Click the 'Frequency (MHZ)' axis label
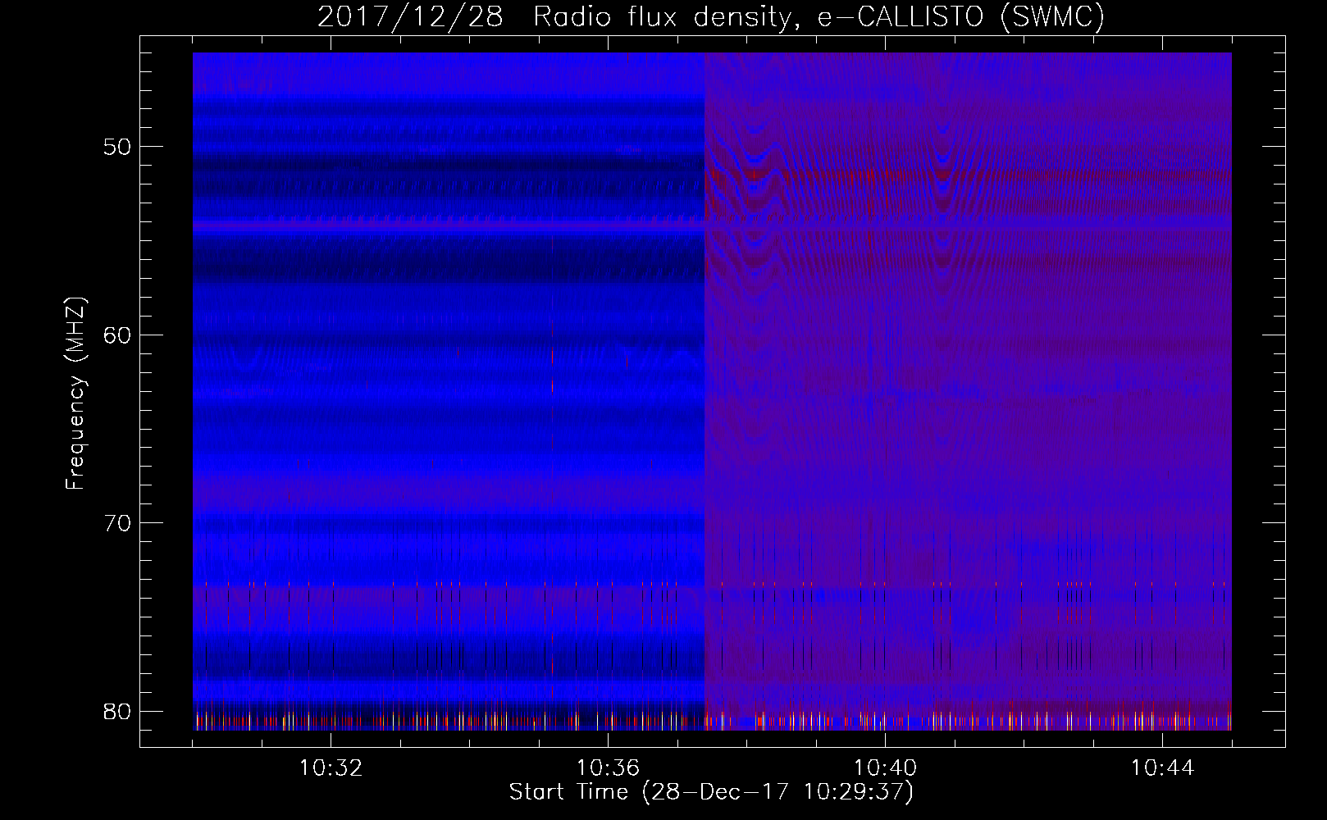The height and width of the screenshot is (820, 1327). click(x=75, y=394)
